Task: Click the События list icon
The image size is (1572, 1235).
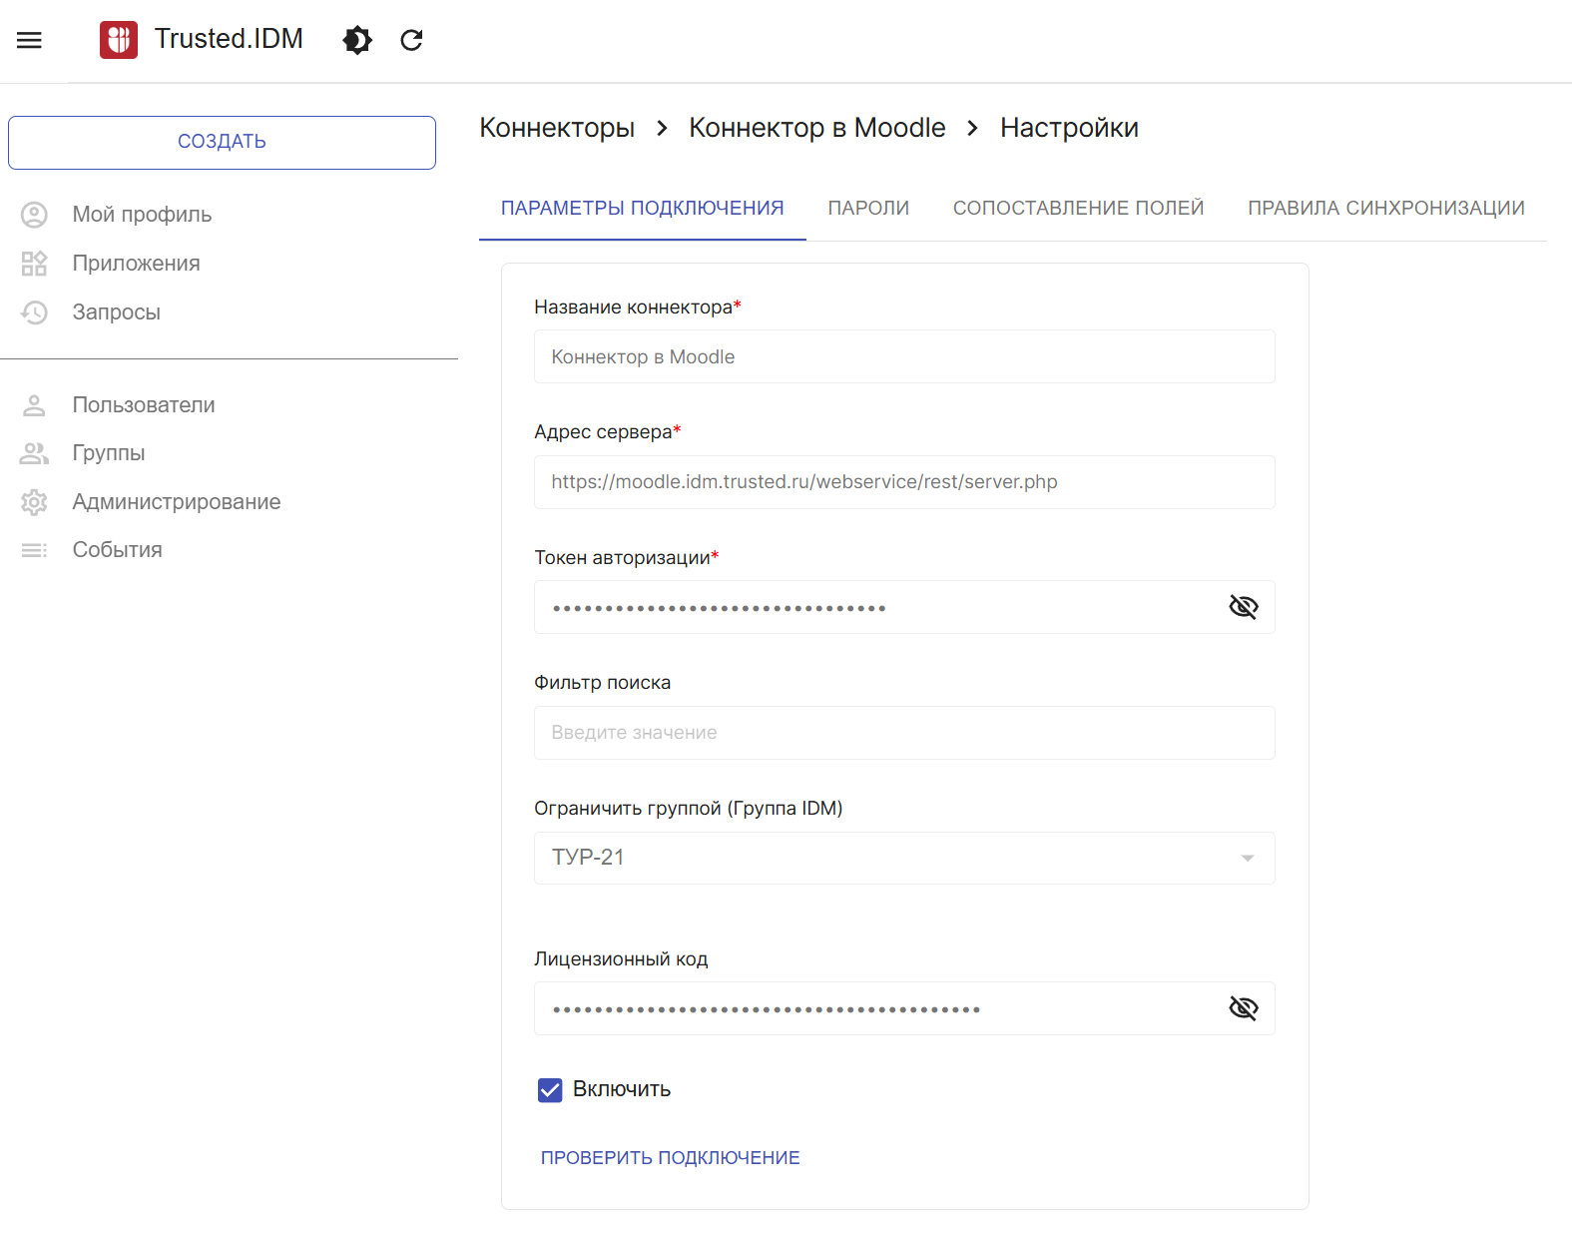Action: [x=34, y=550]
